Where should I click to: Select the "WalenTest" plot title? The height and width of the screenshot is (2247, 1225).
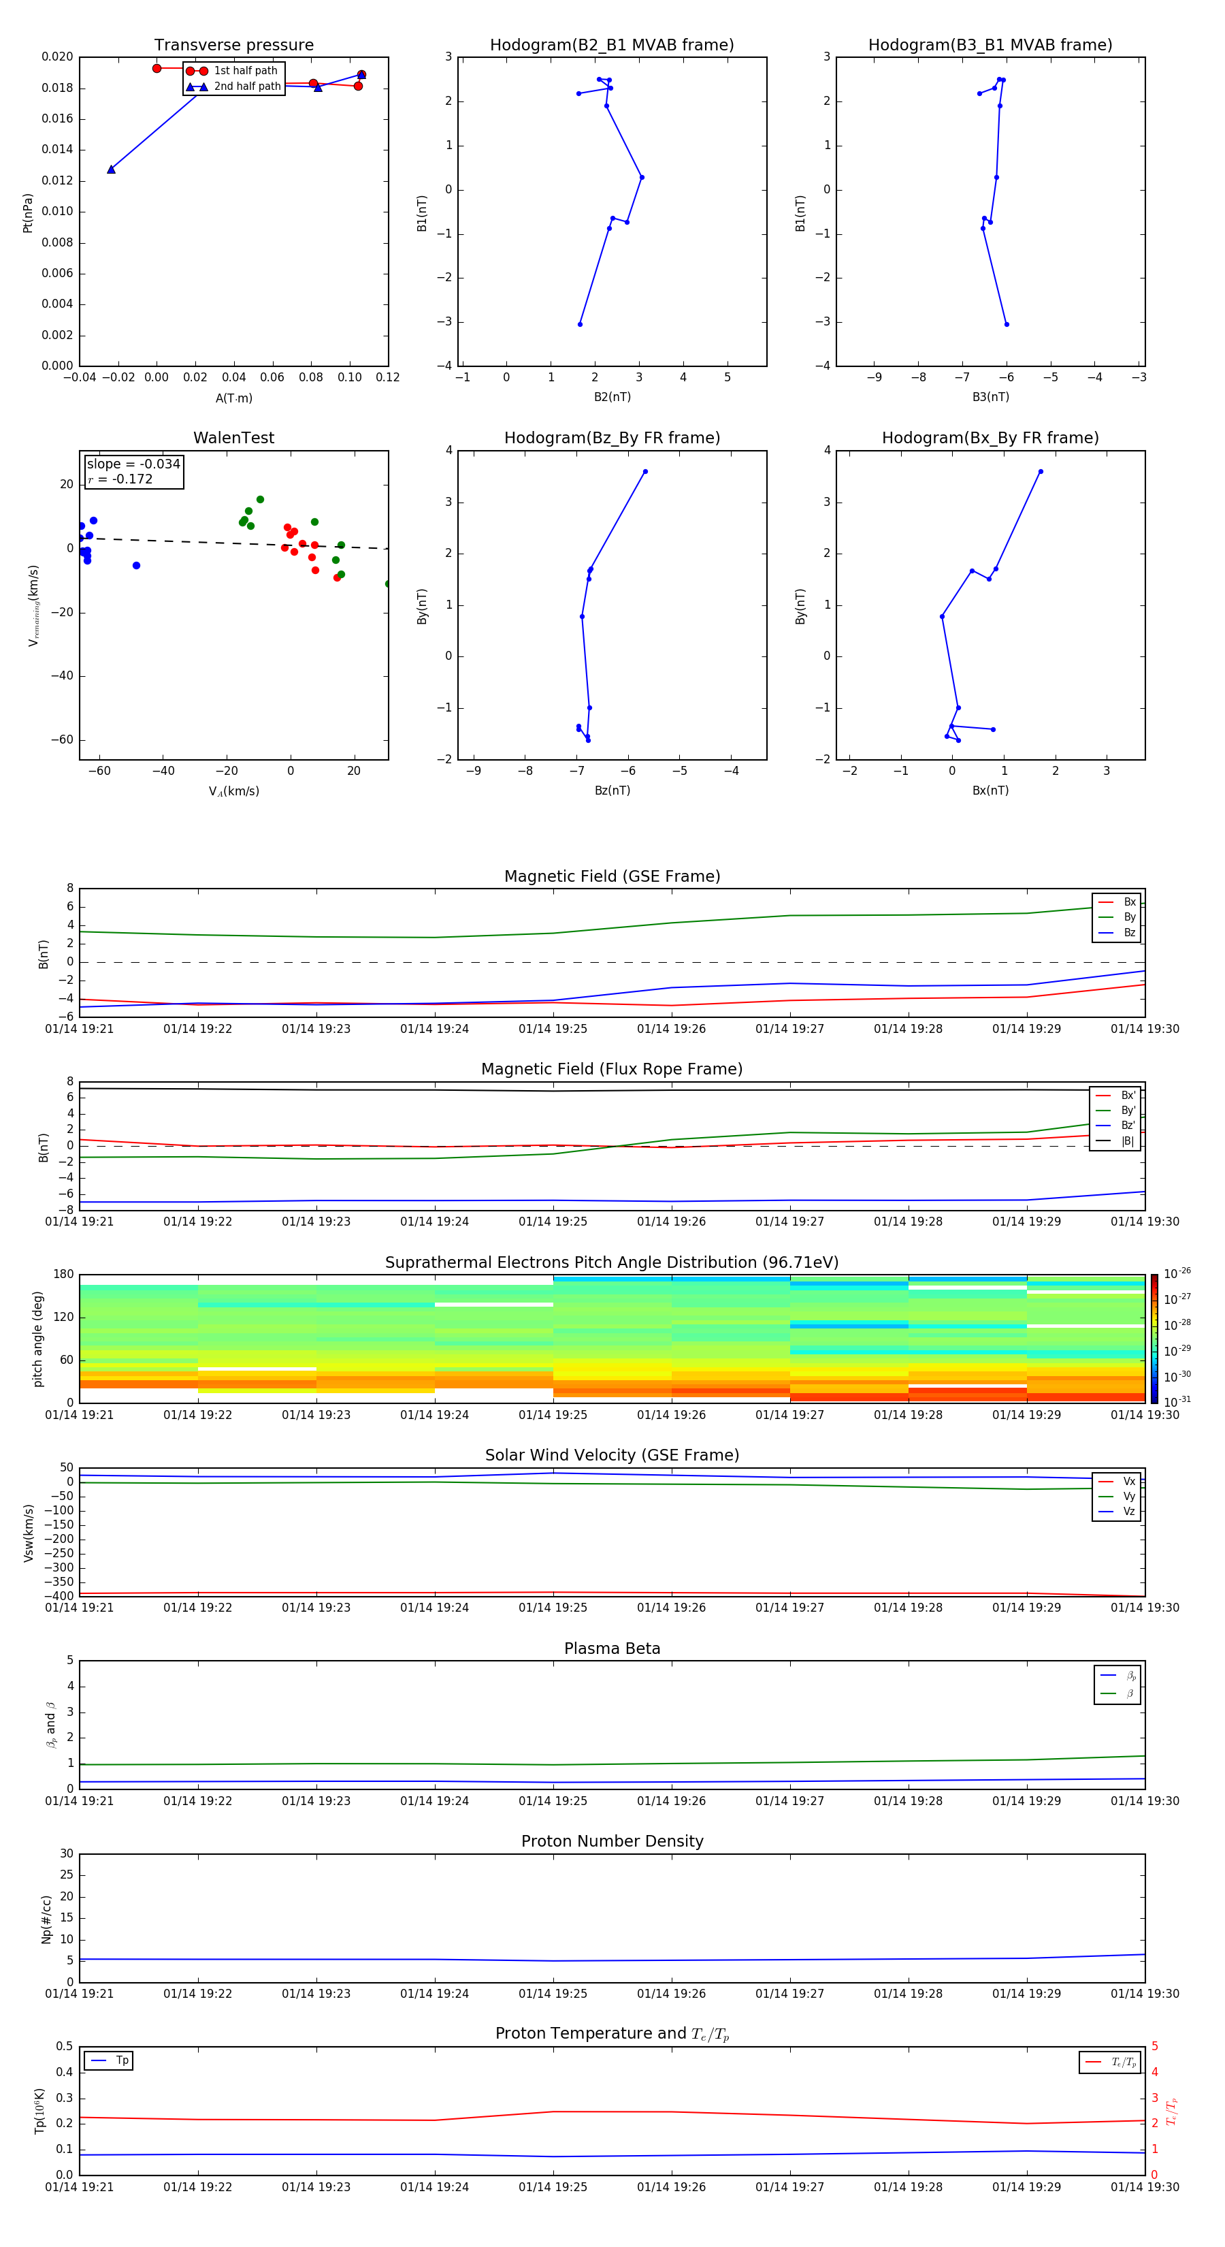(233, 438)
